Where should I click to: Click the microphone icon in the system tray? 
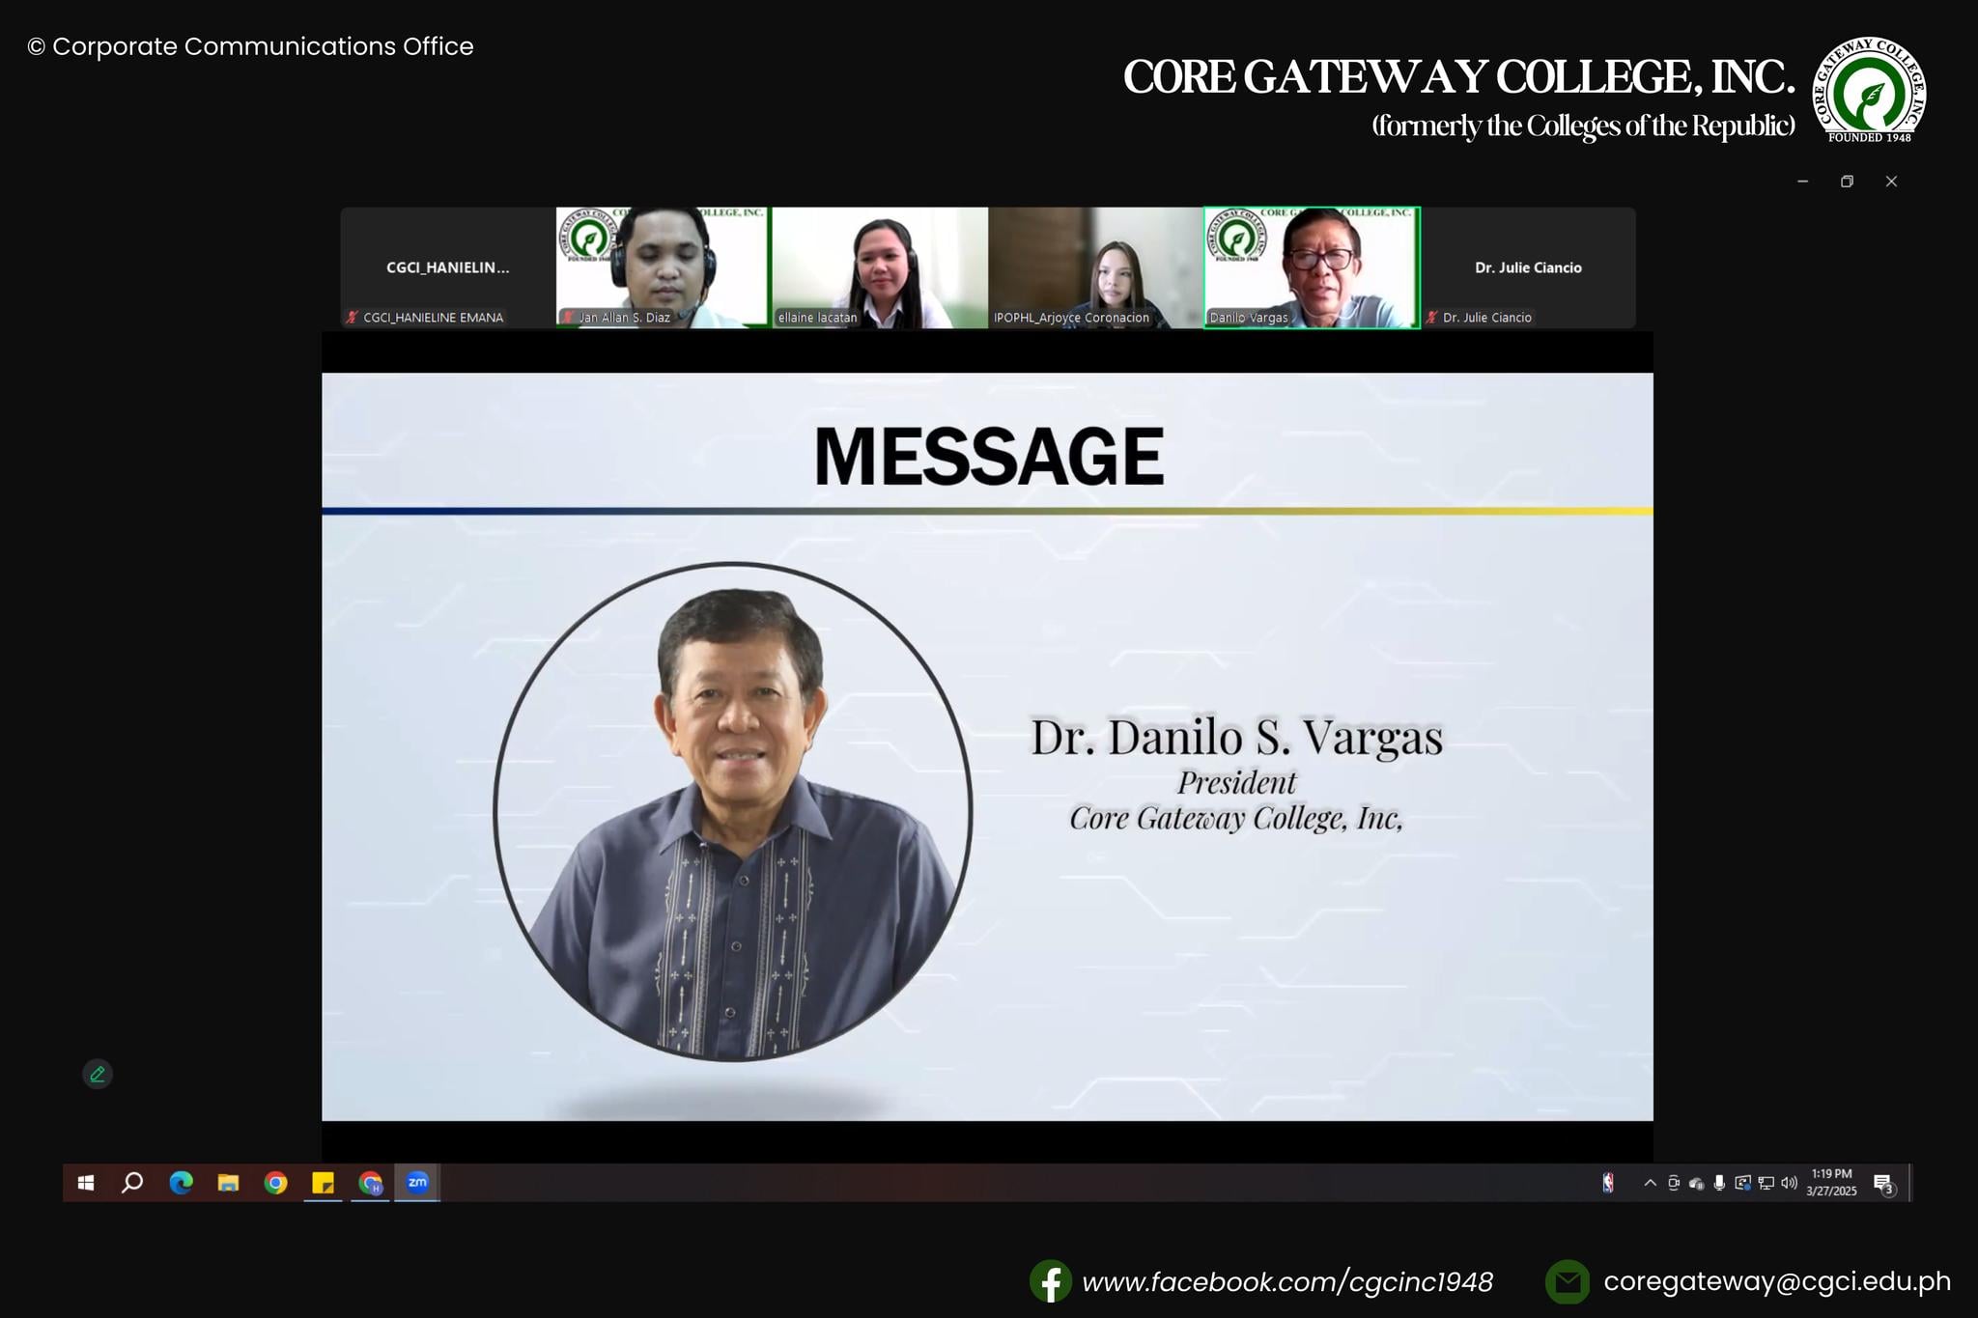[1720, 1182]
